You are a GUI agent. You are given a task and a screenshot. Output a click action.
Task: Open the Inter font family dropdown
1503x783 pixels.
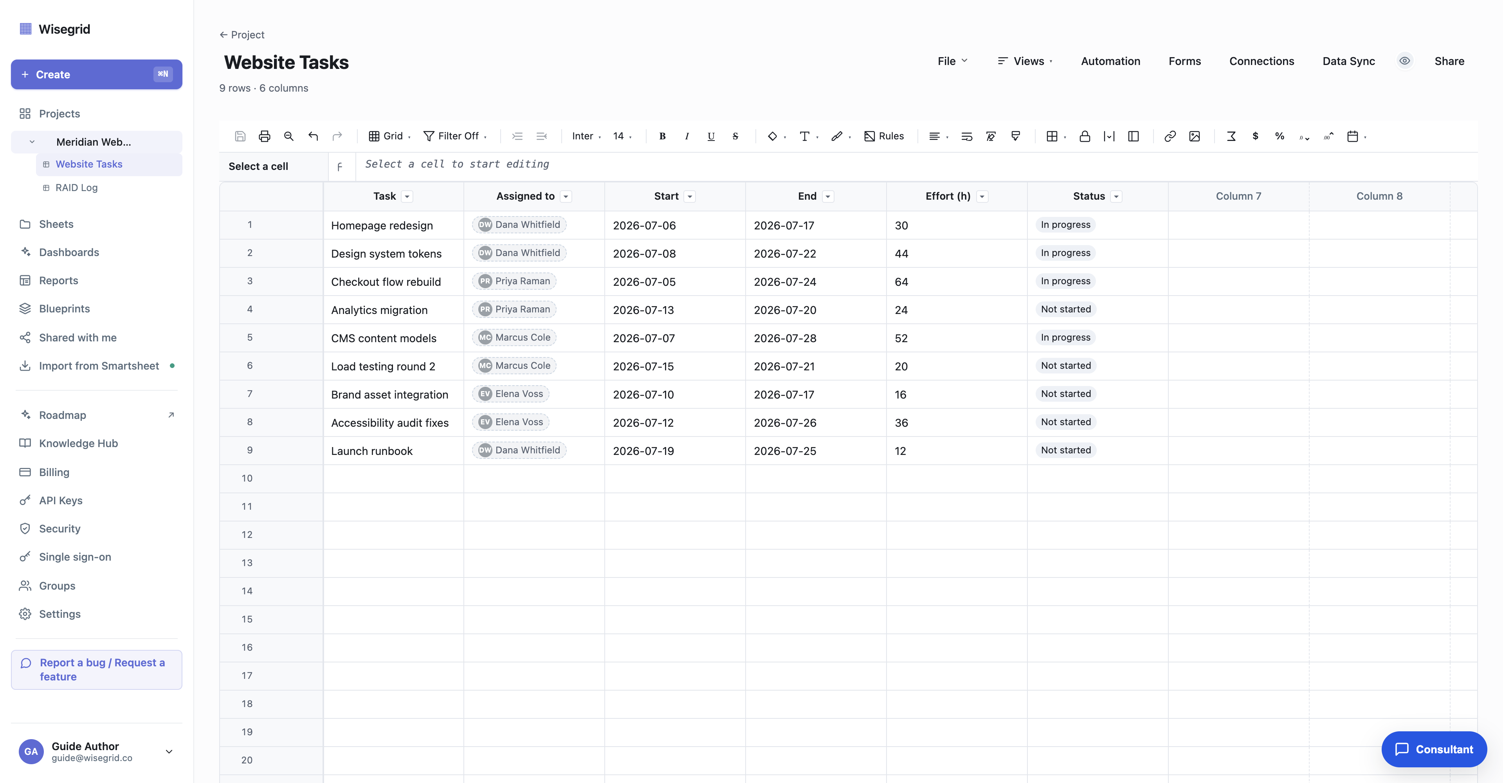pos(586,136)
